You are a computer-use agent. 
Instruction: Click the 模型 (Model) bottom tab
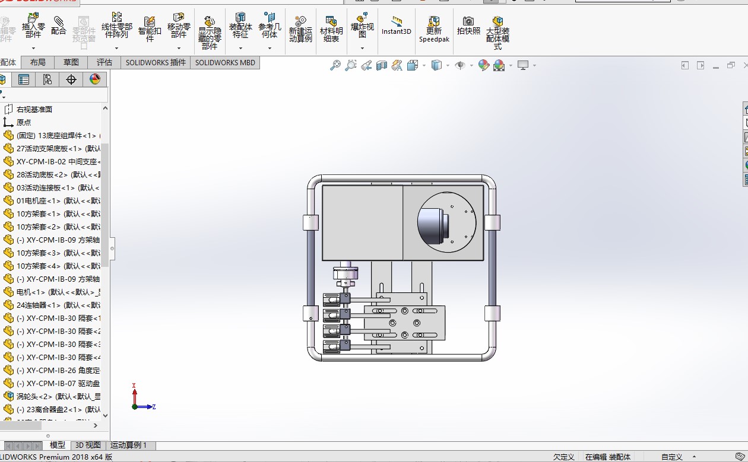(58, 445)
